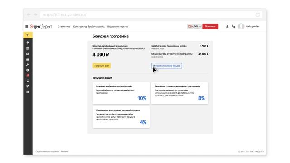290x163 pixels.
Task: Click the Яндекс Директ logo
Action: (x=41, y=27)
